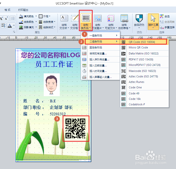Click the text alignment icon
Screen dimensions: 176x169
tap(3, 25)
